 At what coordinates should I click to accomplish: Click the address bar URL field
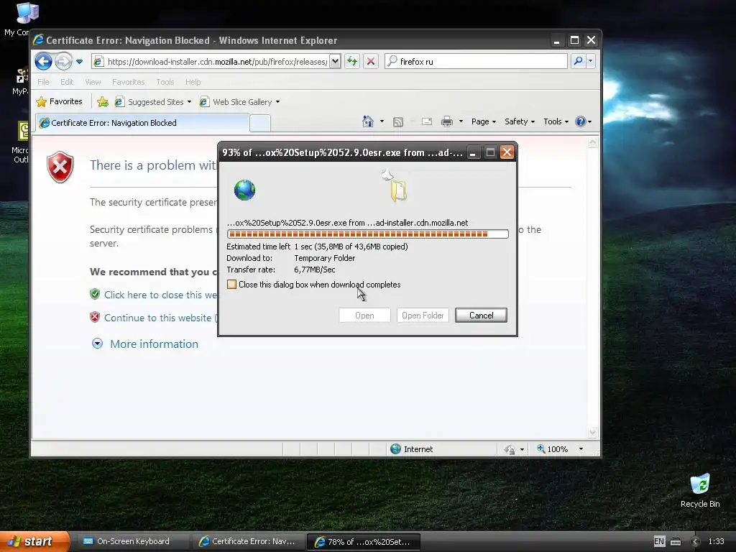point(211,62)
